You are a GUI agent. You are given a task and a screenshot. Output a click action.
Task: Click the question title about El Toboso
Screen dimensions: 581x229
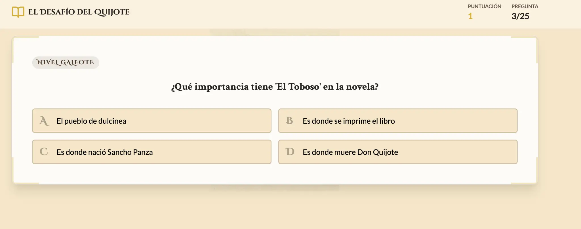click(275, 87)
